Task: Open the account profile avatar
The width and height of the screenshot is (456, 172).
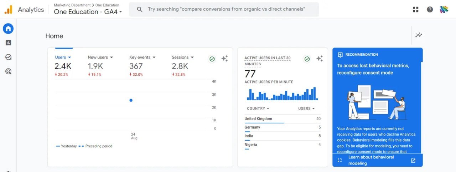Action: tap(444, 10)
